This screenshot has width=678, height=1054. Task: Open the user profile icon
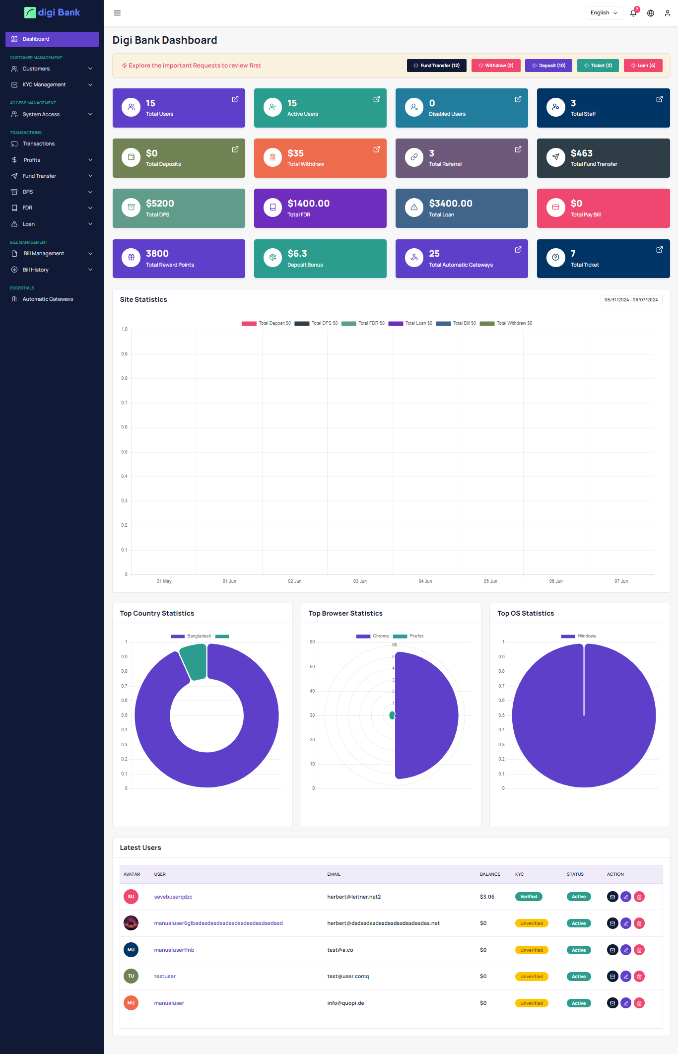[x=668, y=13]
